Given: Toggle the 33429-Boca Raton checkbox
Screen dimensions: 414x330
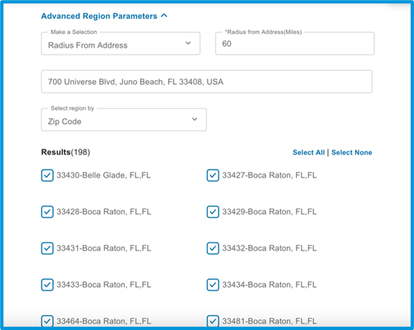Looking at the screenshot, I should [x=213, y=212].
